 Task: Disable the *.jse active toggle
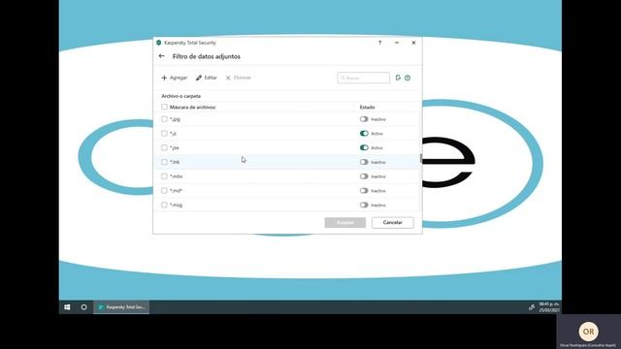(x=364, y=147)
